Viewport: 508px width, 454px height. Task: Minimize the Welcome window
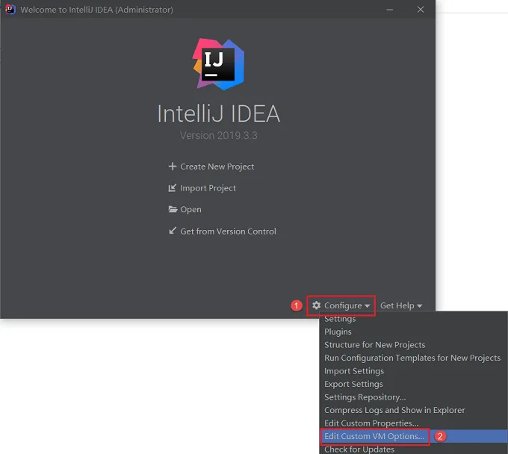[390, 10]
